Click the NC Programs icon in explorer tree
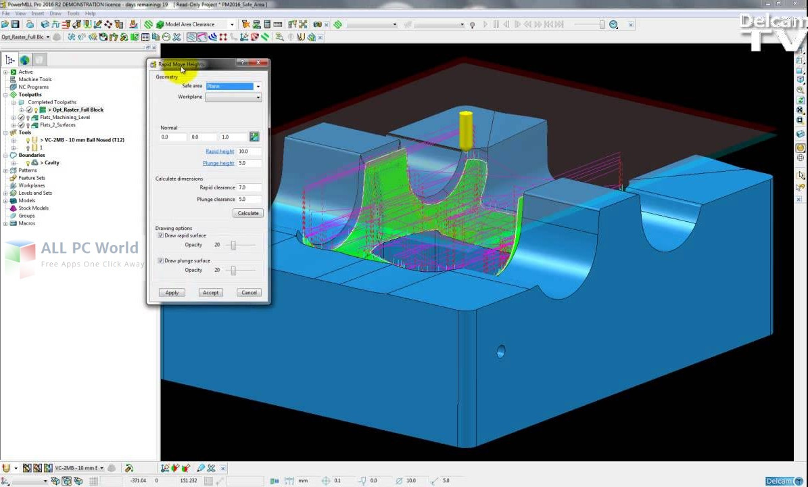Viewport: 808px width, 487px height. click(x=14, y=87)
